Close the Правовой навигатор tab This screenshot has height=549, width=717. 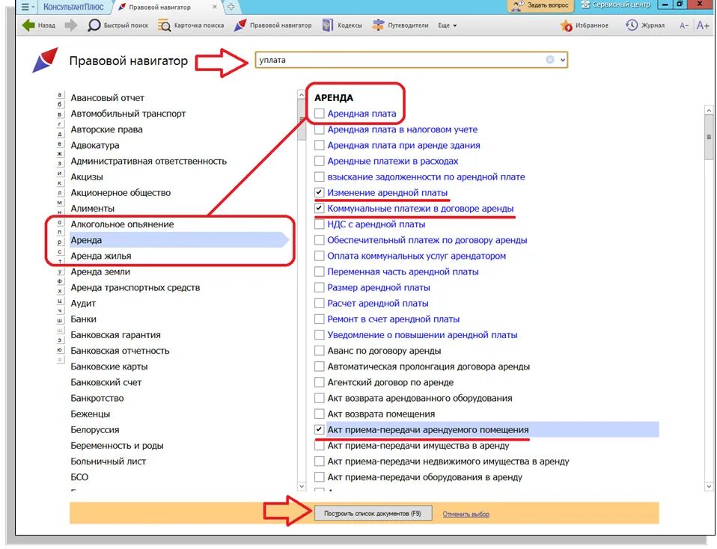click(x=215, y=7)
